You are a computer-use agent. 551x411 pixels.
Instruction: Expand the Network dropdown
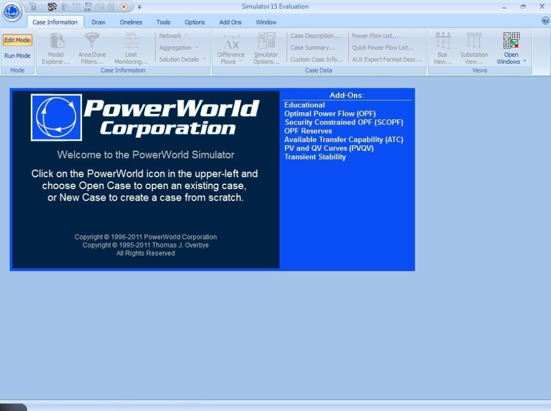pos(174,36)
